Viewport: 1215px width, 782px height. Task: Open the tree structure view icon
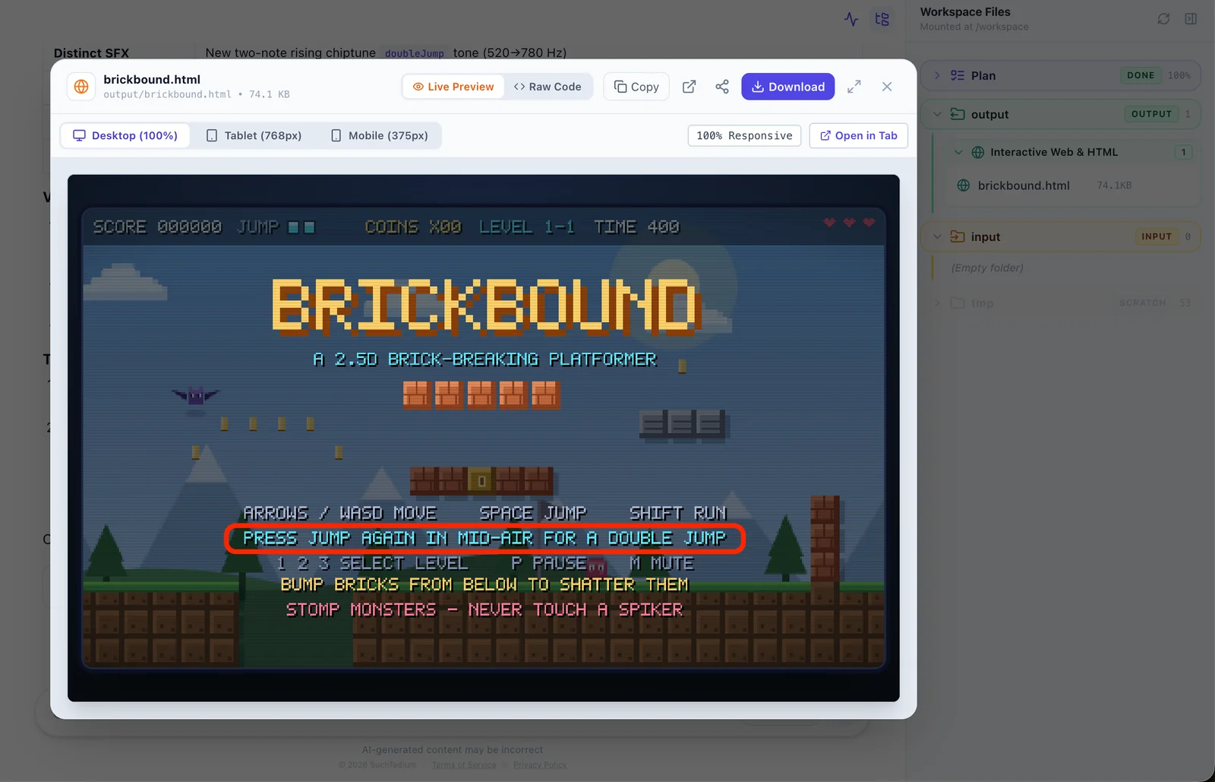882,19
